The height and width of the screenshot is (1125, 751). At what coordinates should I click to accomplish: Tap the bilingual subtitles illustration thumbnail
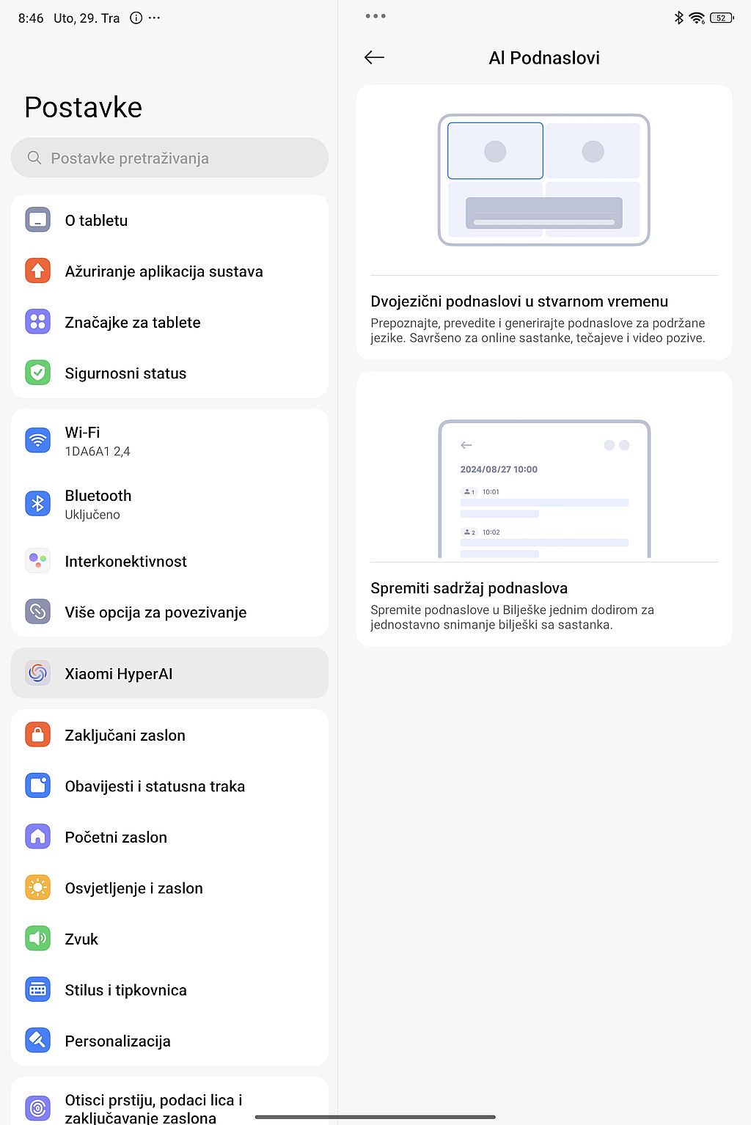point(544,180)
